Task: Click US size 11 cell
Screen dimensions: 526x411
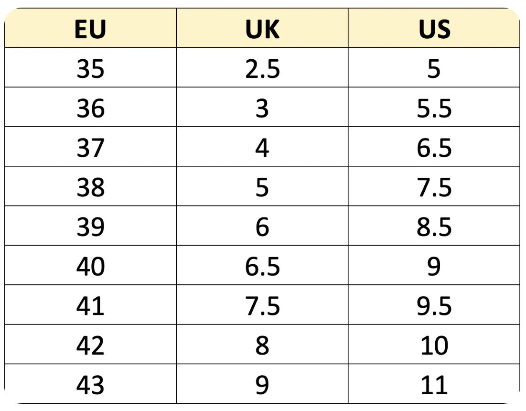Action: (434, 385)
